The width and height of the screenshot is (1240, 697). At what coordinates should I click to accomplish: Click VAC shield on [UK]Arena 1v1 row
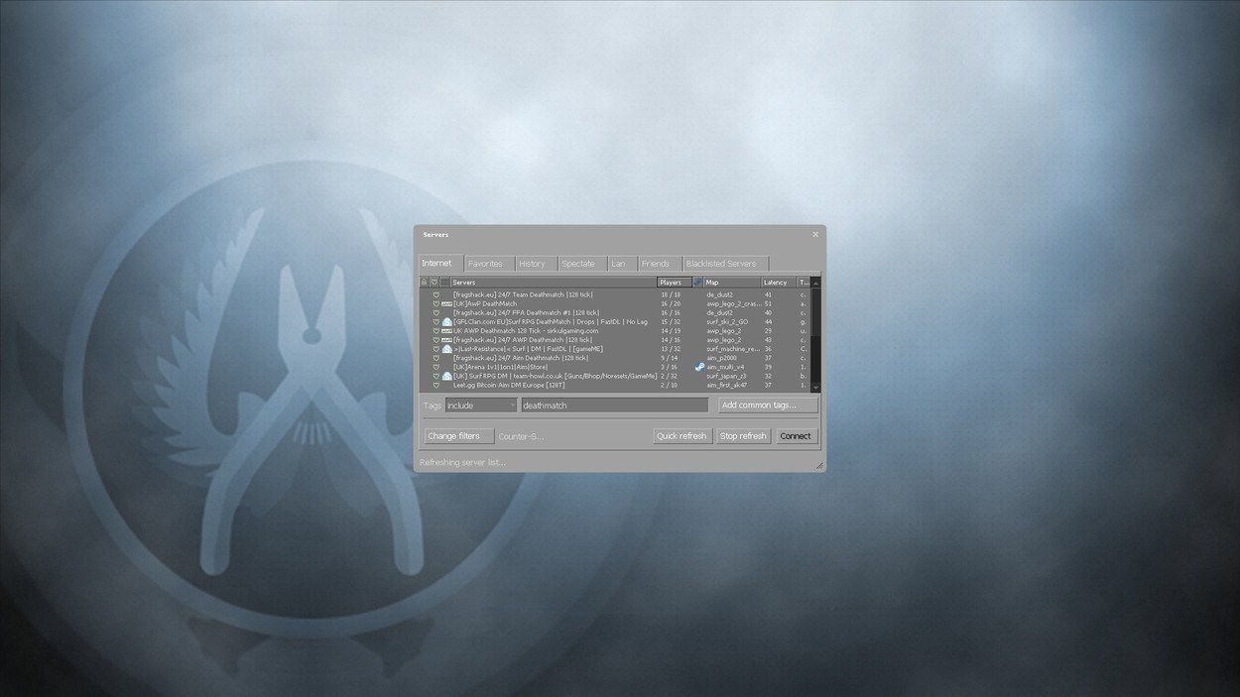click(x=435, y=367)
